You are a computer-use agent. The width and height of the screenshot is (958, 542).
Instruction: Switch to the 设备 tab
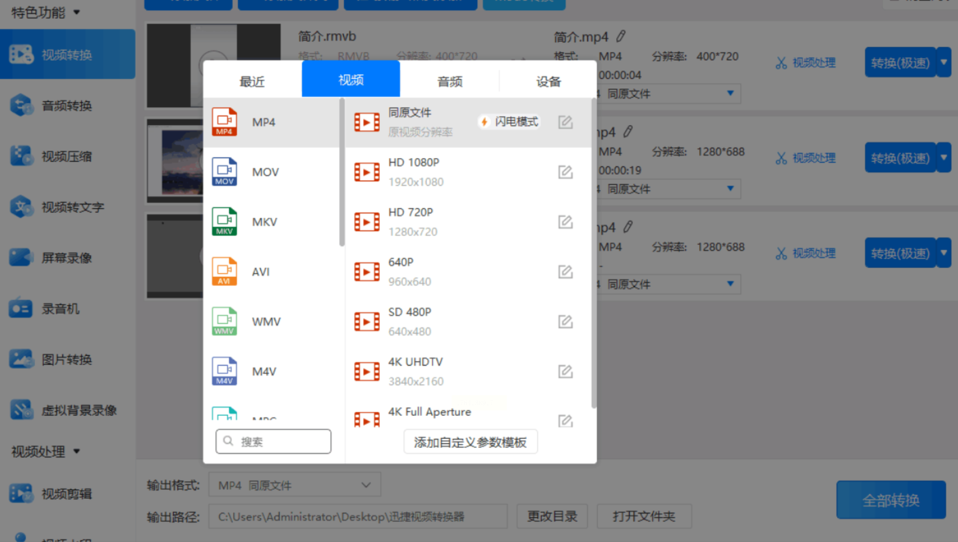(x=548, y=82)
